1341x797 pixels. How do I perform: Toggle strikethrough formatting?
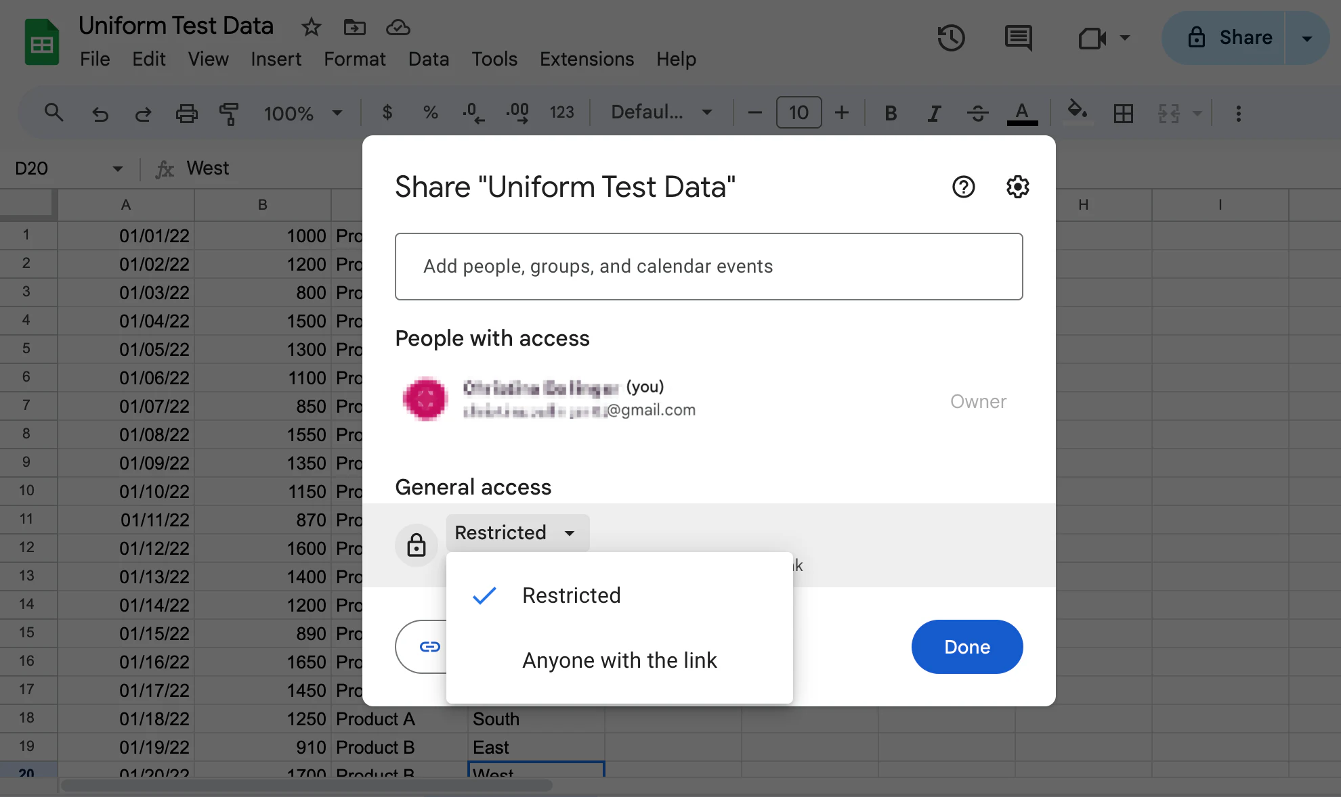pos(977,113)
